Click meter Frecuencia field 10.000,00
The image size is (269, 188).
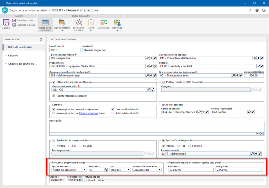click(191, 170)
